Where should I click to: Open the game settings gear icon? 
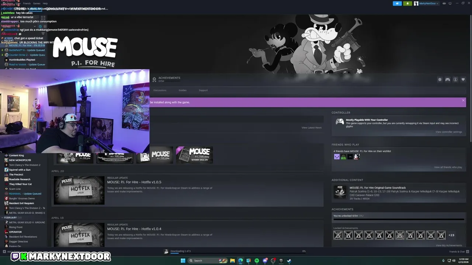(440, 79)
